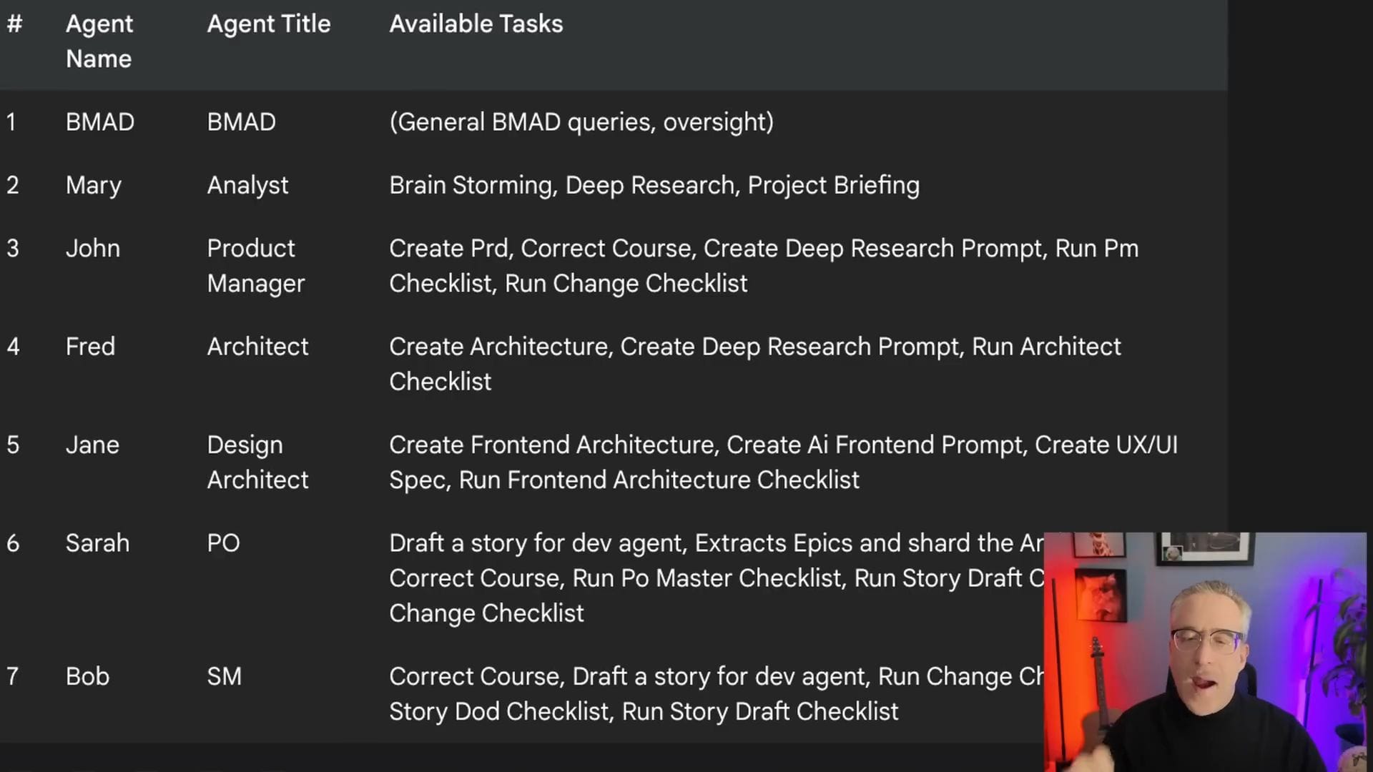This screenshot has width=1373, height=772.
Task: Select the agent name Fred
Action: click(90, 347)
